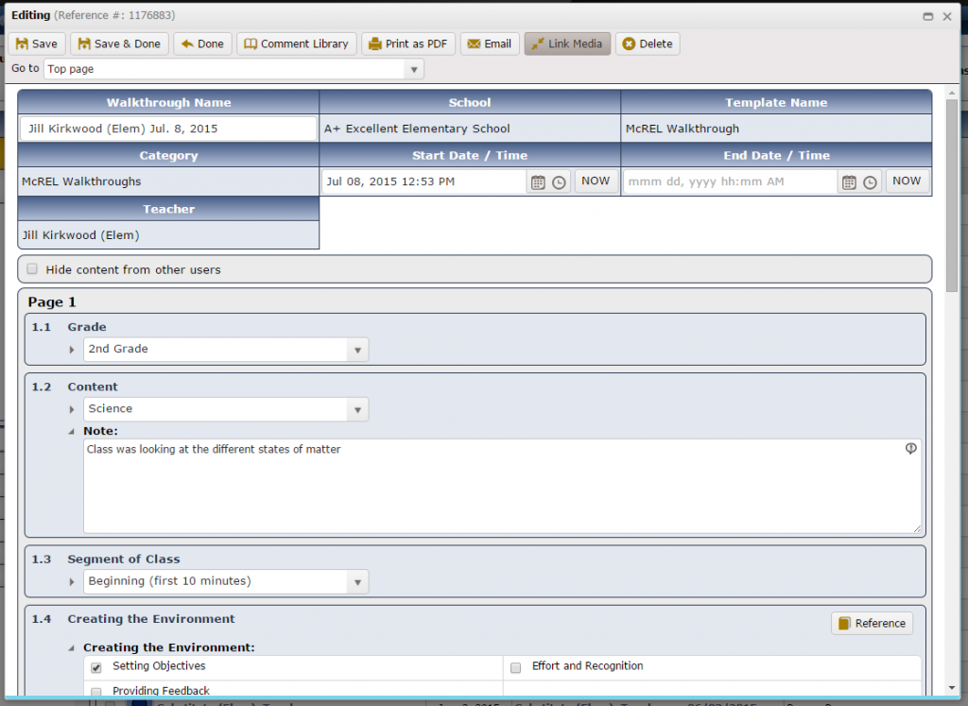
Task: Click the comment bubble icon in Note box
Action: click(910, 449)
